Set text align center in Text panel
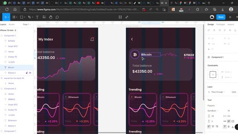Screen dimensions: 238x134 [213, 127]
